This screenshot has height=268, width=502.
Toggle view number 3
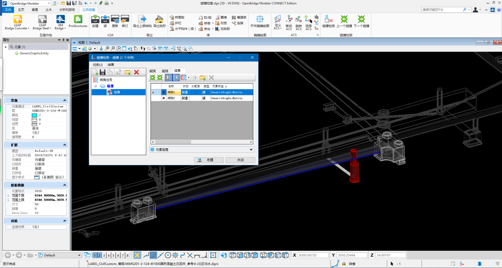click(x=104, y=255)
